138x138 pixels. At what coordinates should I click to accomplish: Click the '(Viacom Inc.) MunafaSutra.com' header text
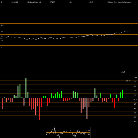pos(119,2)
